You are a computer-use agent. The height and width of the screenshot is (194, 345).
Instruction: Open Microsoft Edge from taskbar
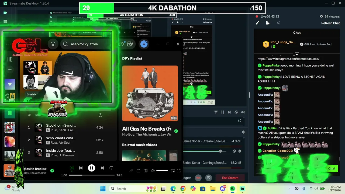173,189
